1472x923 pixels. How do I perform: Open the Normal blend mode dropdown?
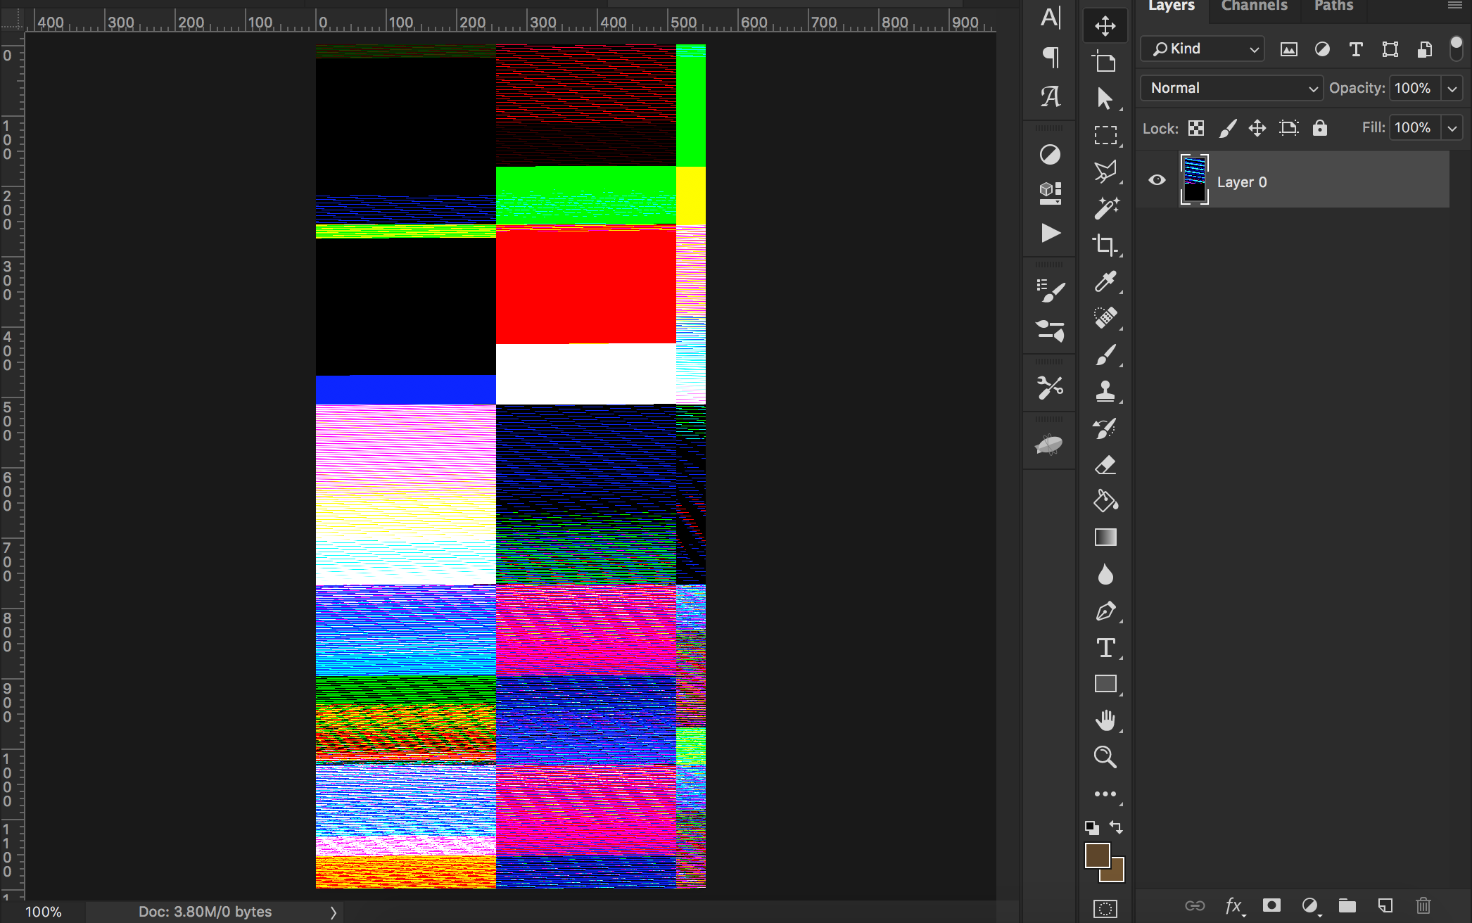pos(1231,88)
